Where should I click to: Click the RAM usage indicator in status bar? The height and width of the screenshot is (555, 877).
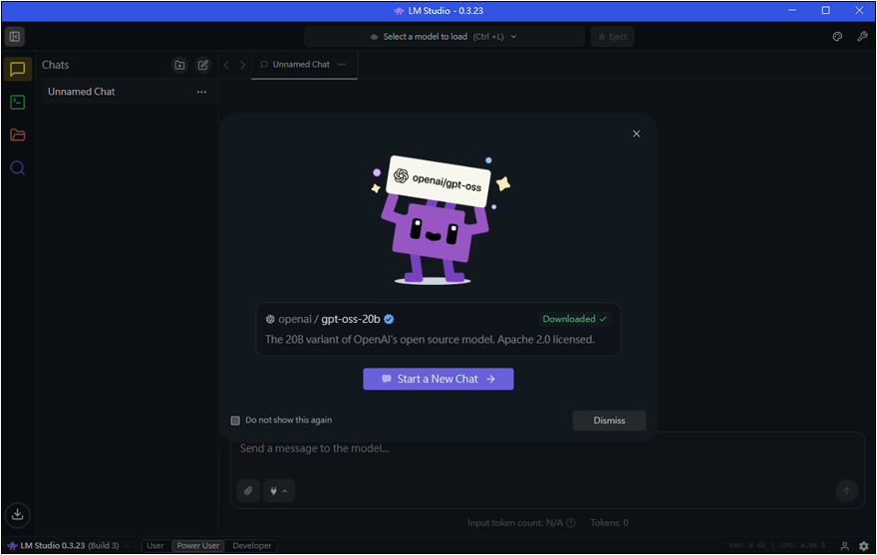[x=746, y=545]
